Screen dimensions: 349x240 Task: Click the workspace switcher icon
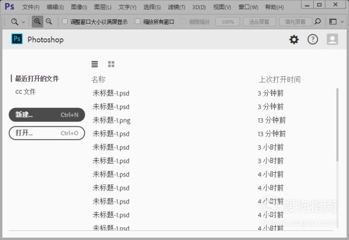pos(333,22)
